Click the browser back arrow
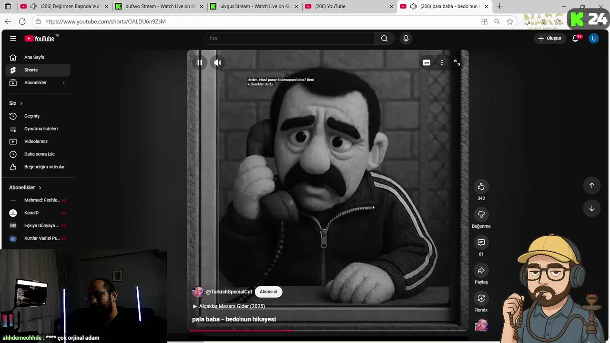This screenshot has width=610, height=343. tap(8, 21)
